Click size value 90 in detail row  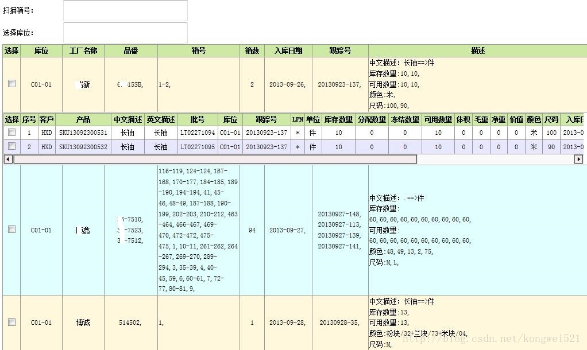(551, 147)
